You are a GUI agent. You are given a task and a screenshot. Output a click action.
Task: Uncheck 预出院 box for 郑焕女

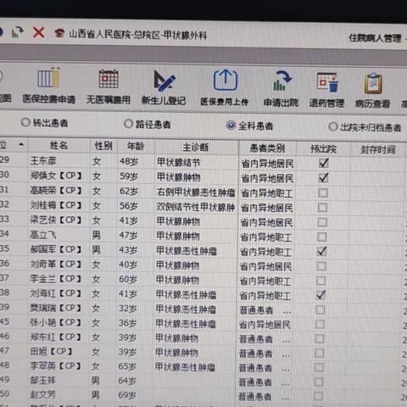tap(323, 178)
